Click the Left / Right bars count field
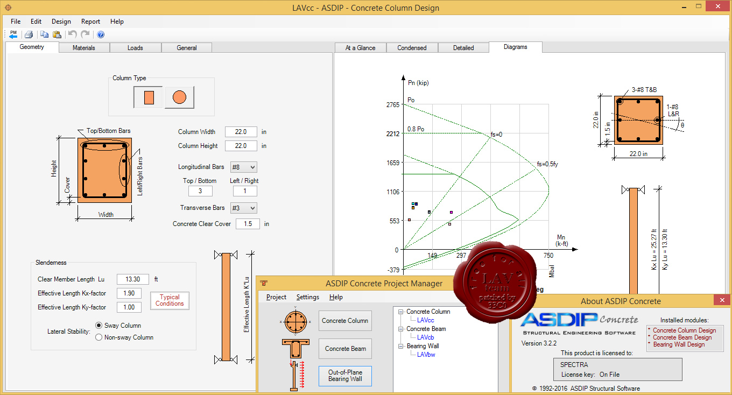This screenshot has width=732, height=395. pos(245,191)
